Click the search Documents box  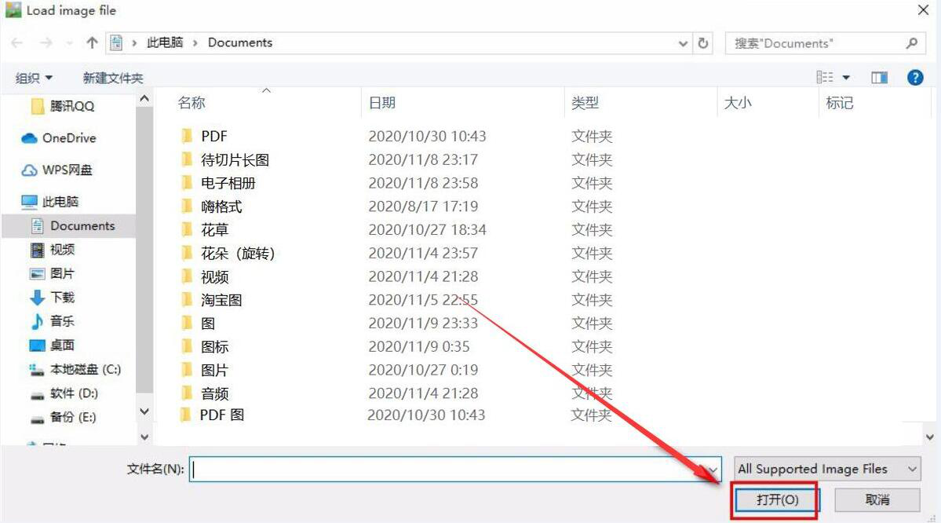point(825,43)
